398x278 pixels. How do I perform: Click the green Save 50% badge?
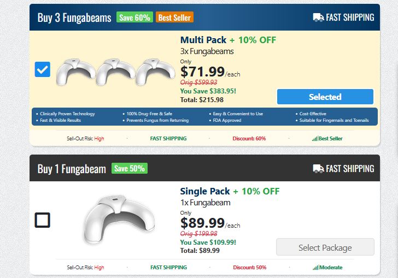click(x=129, y=169)
